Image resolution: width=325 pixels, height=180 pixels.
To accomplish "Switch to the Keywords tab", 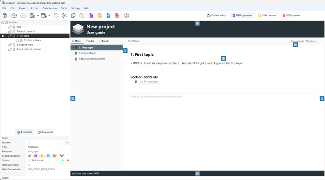I will point(45,132).
